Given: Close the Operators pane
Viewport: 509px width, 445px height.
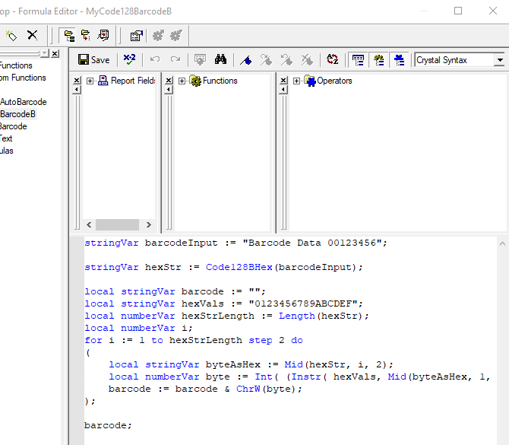Looking at the screenshot, I should [283, 81].
